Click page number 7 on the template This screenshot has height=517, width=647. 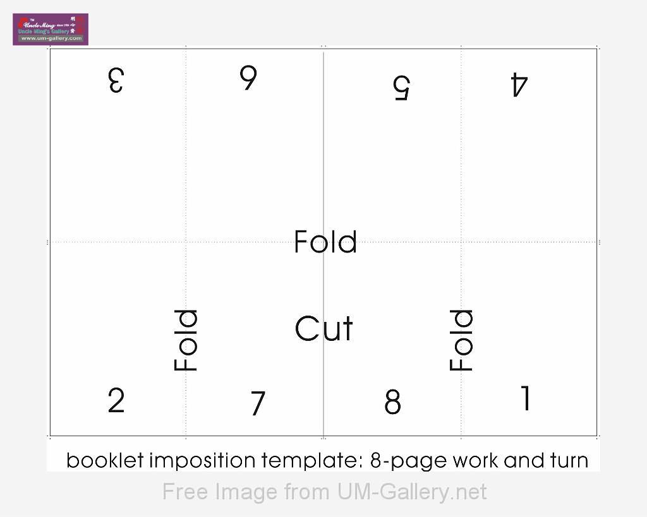[258, 403]
